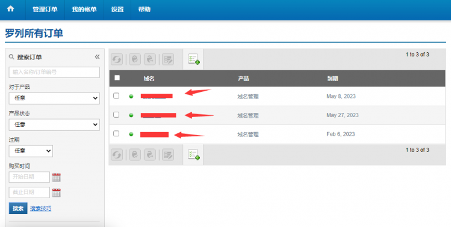This screenshot has height=227, width=451.
Task: Open the 产品状态 dropdown
Action: (x=54, y=124)
